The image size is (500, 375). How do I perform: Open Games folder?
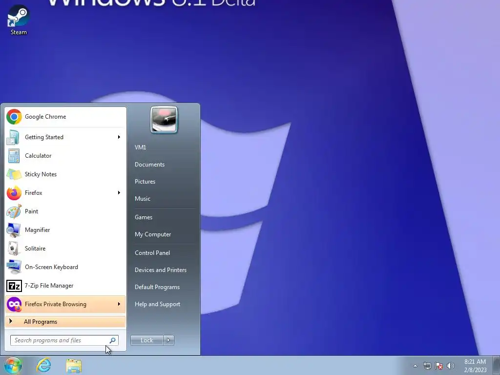pos(144,217)
